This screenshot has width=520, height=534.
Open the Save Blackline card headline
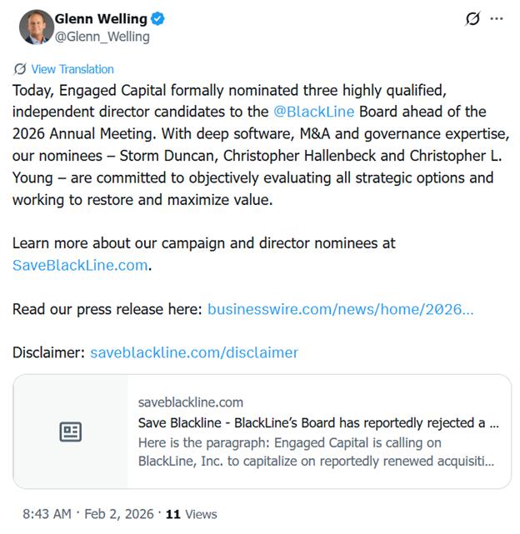point(318,422)
